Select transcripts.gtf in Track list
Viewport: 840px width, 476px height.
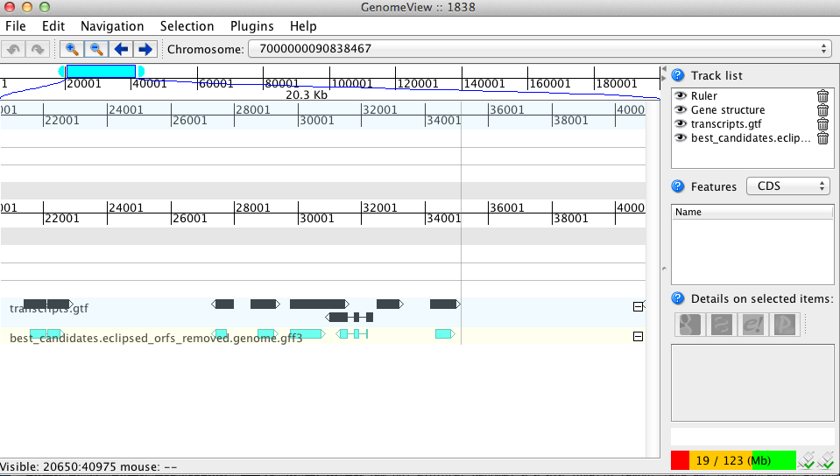[x=726, y=123]
